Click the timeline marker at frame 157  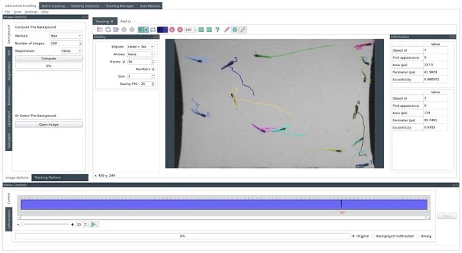pyautogui.click(x=341, y=204)
